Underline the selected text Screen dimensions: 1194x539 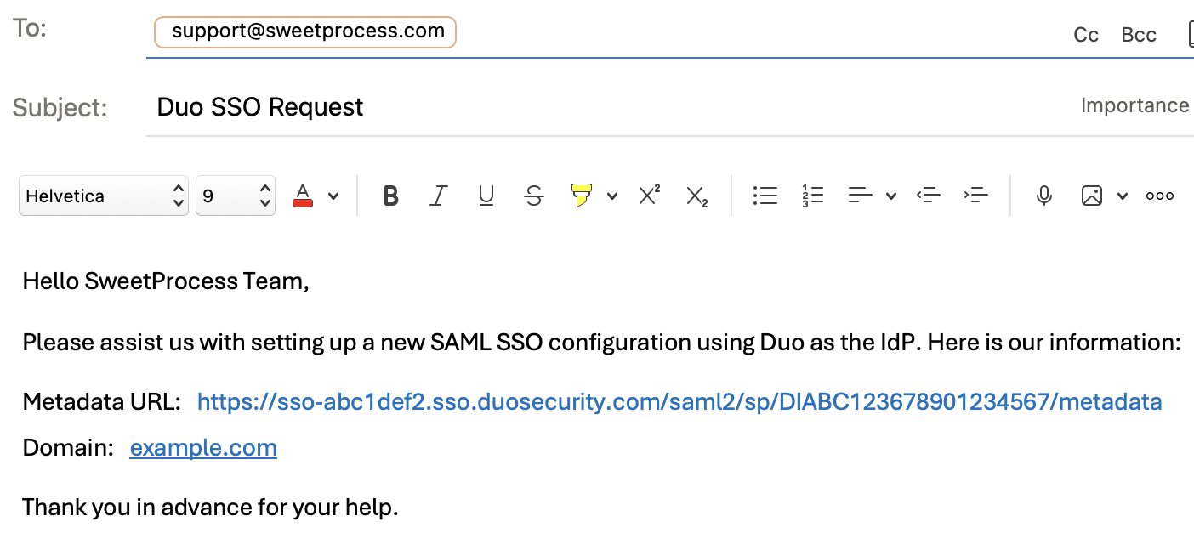[486, 196]
